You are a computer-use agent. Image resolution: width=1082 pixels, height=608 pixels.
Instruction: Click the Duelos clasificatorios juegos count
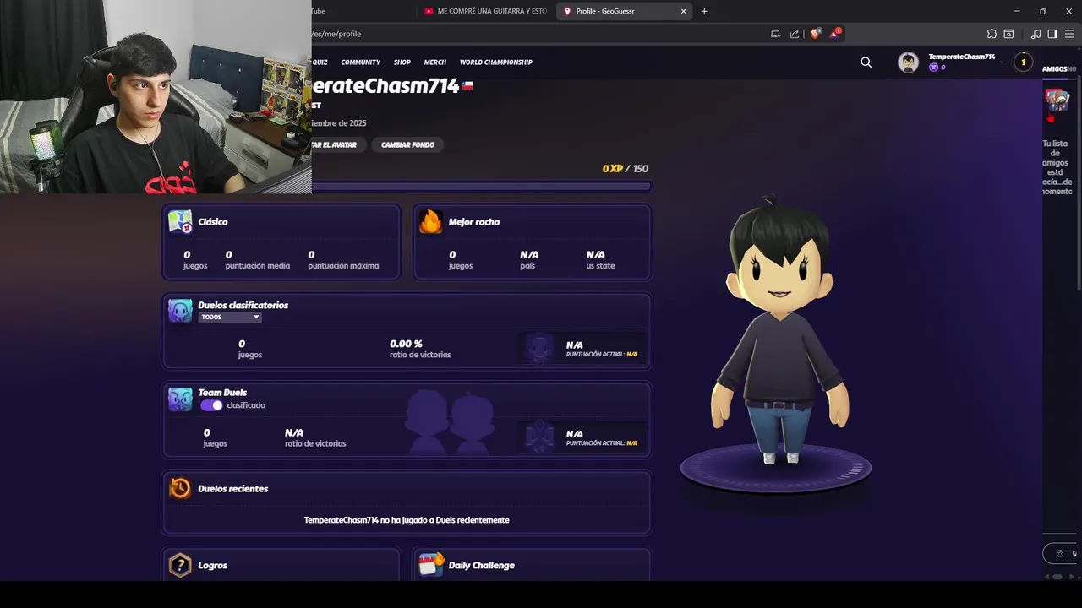click(242, 344)
